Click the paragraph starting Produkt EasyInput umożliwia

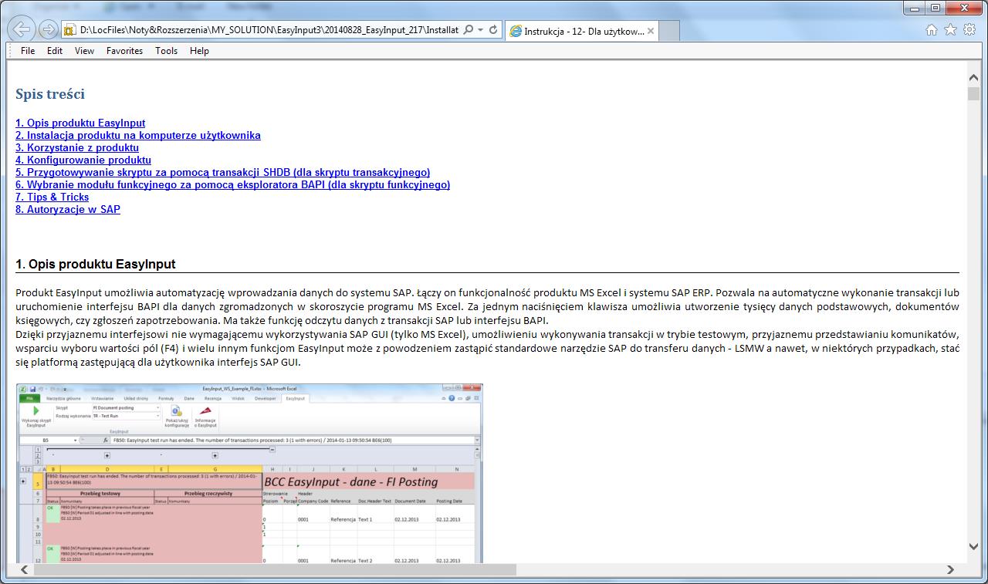click(x=487, y=307)
